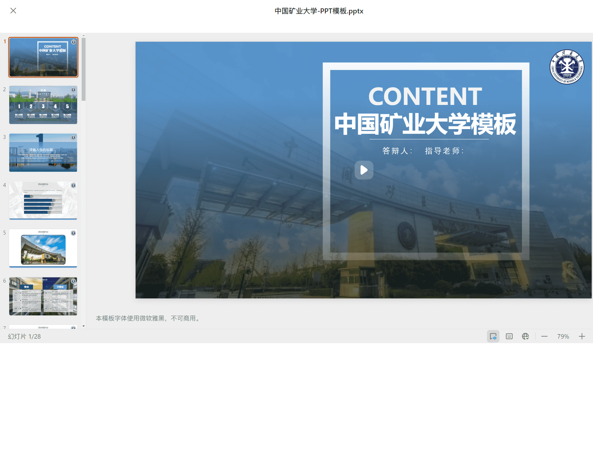The image size is (593, 474).
Task: Play the video in the slide
Action: [364, 170]
